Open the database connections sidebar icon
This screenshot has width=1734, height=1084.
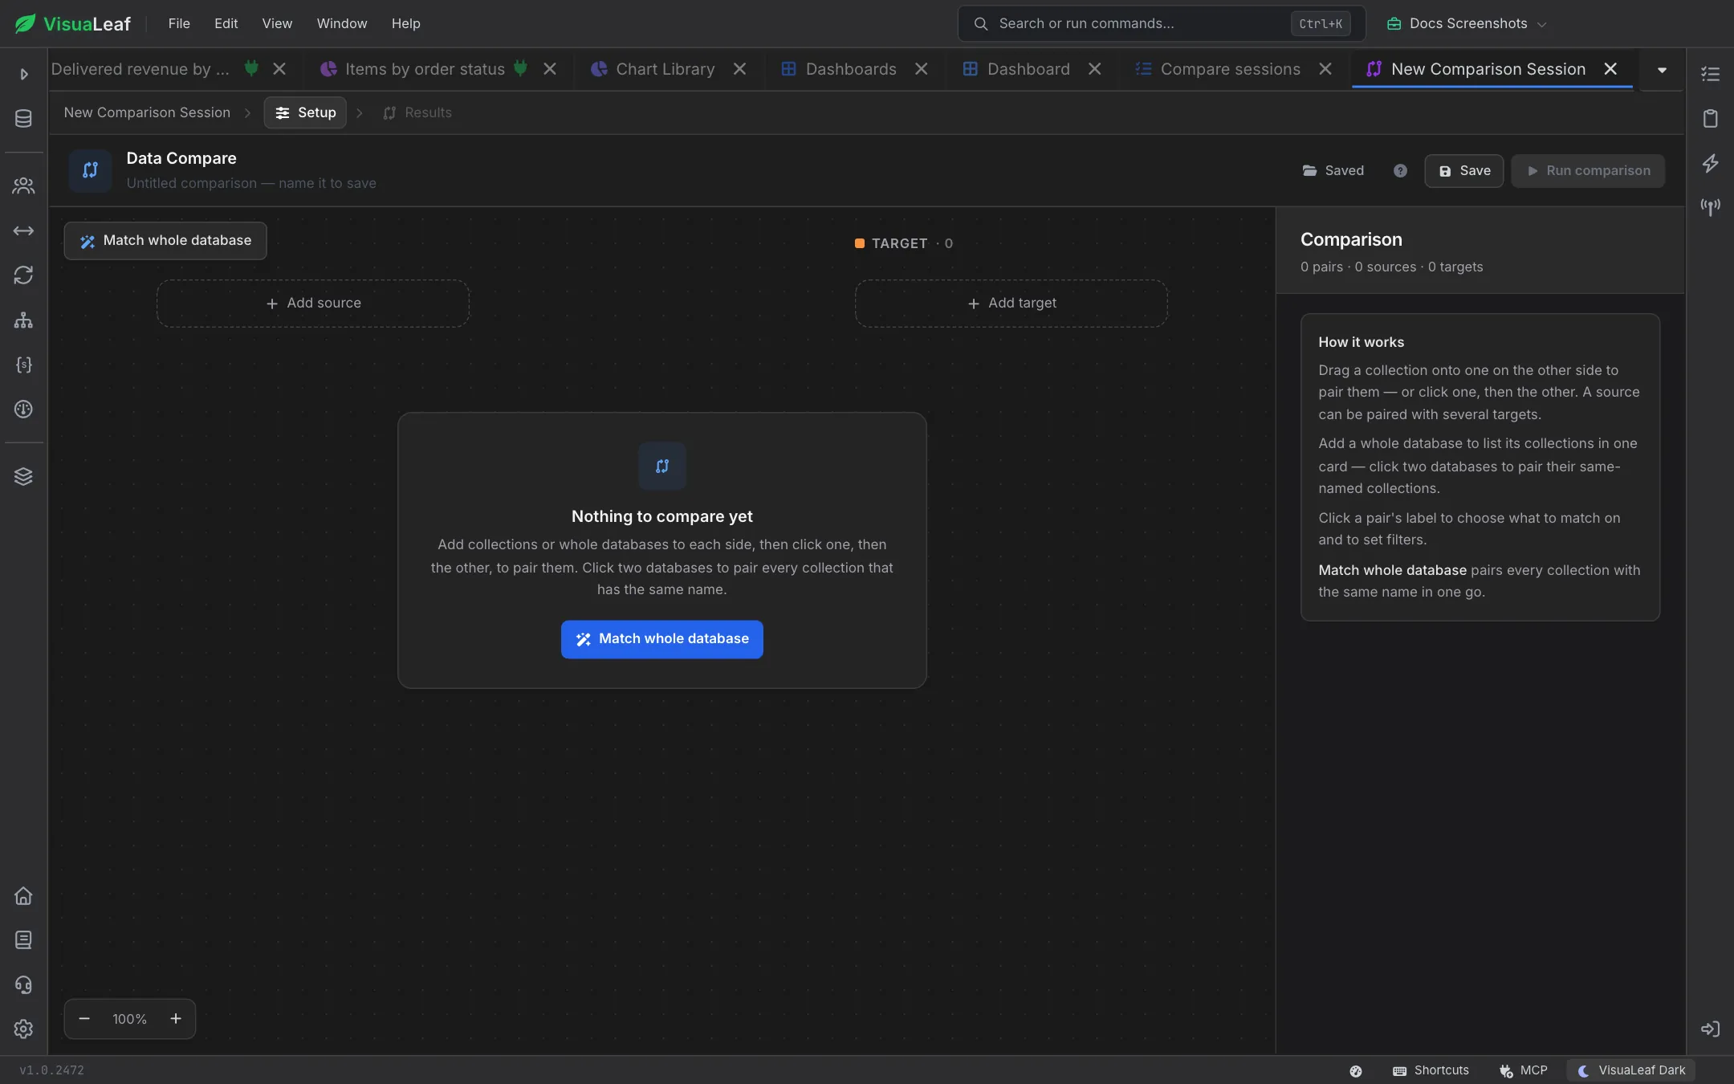pos(23,119)
